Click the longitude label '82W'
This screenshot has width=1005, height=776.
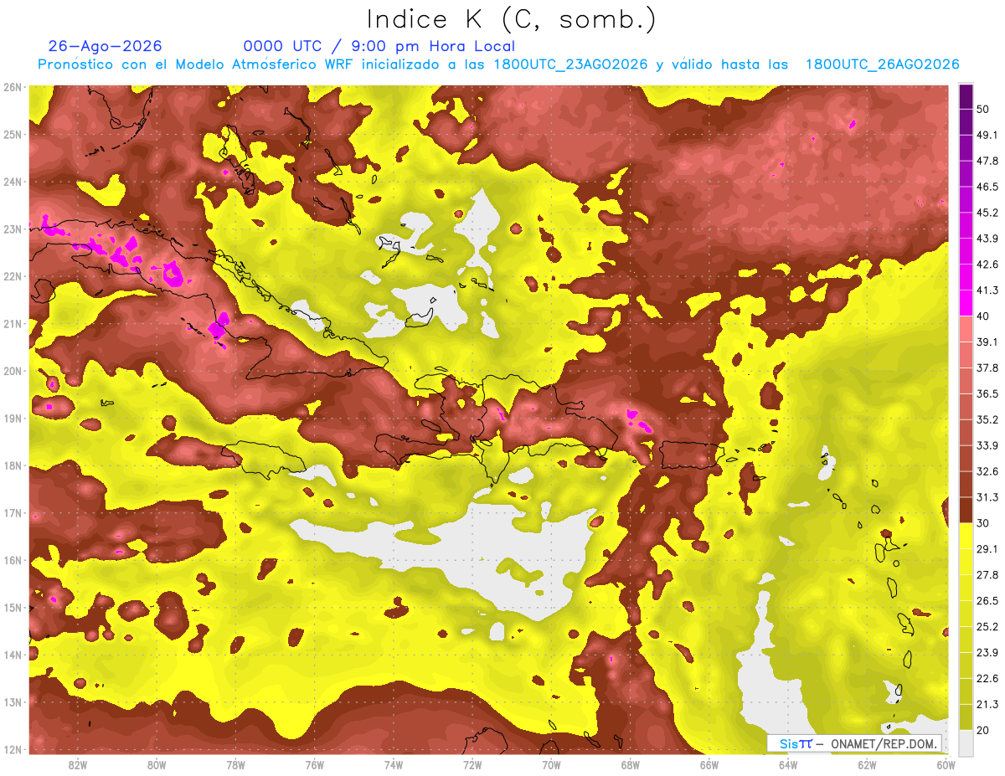77,765
